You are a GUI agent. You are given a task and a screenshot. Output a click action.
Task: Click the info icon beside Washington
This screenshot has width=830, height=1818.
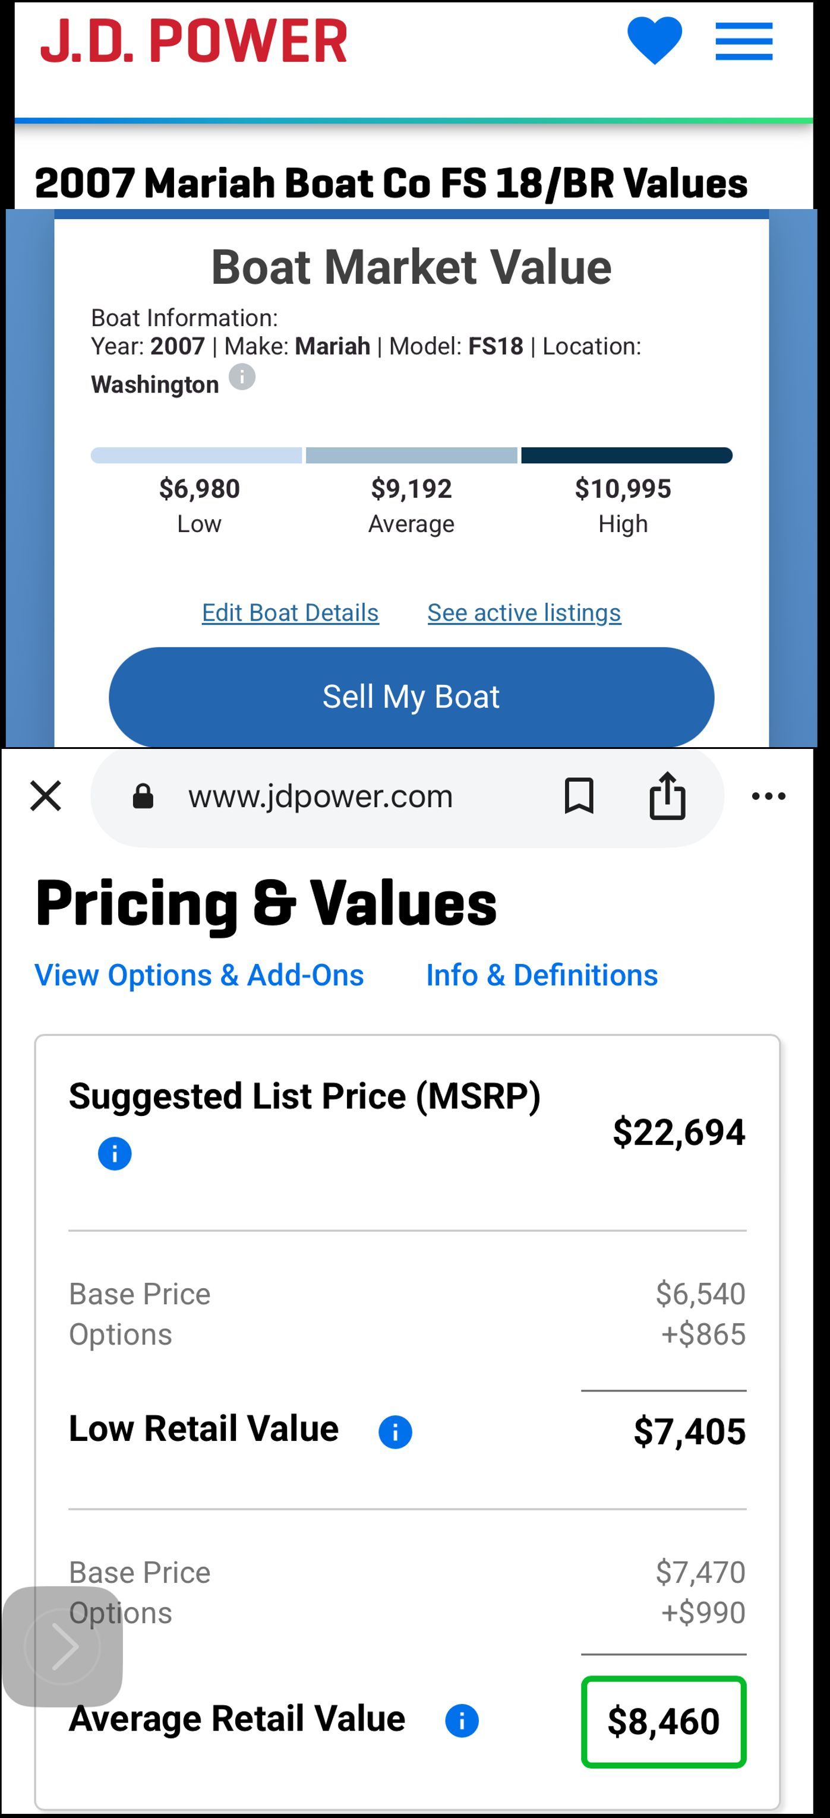242,377
